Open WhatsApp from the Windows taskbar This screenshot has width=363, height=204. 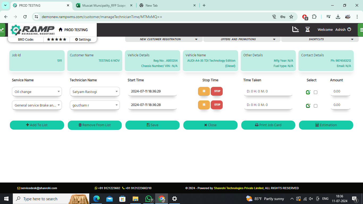149,199
